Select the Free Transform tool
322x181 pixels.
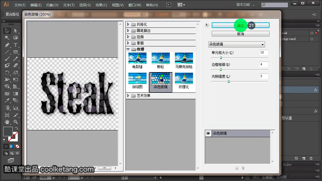coord(16,79)
